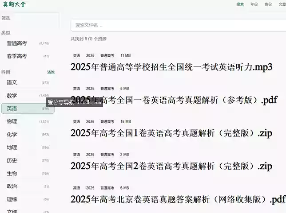
Task: Focus the 搜索文件名 search field
Action: tap(179, 25)
